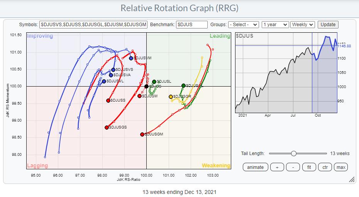Open the 1 year period dropdown
Viewport: 359px width, 197px height.
(x=275, y=24)
